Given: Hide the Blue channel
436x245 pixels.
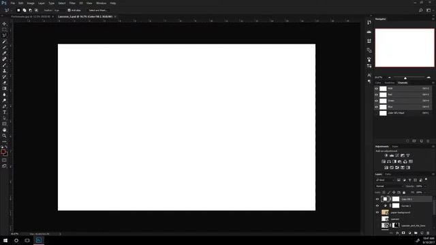Looking at the screenshot, I should (377, 107).
